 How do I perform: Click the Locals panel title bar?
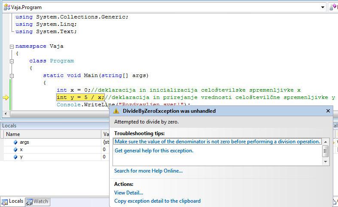(x=55, y=126)
